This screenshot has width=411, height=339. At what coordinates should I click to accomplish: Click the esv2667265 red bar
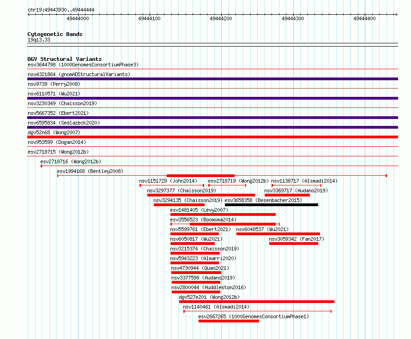click(229, 321)
